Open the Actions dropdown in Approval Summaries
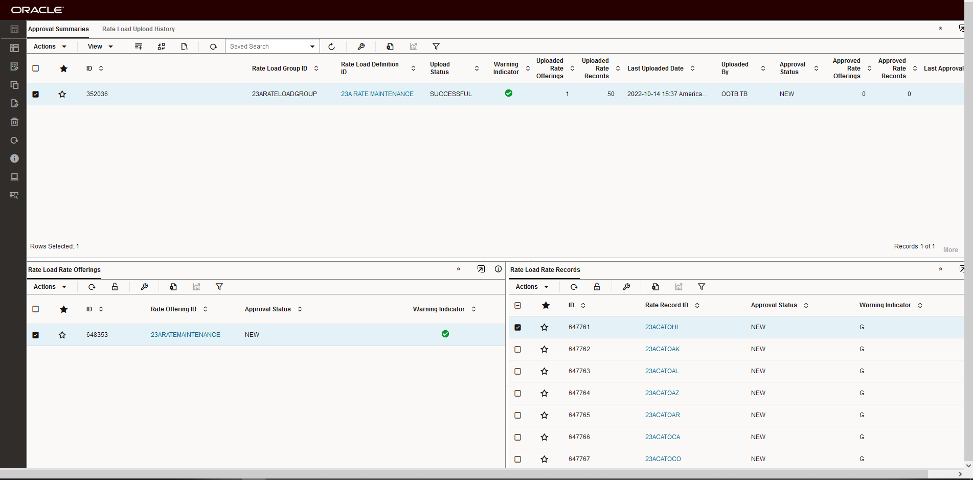This screenshot has height=480, width=973. pyautogui.click(x=50, y=47)
